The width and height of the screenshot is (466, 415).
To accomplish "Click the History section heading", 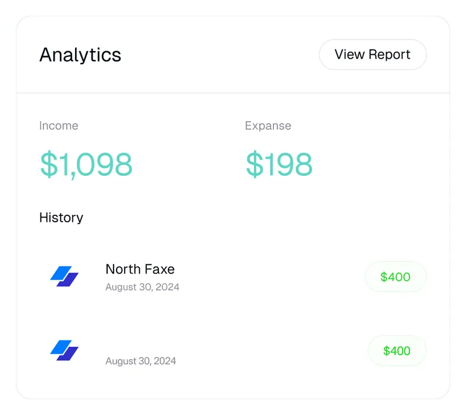I will point(61,218).
